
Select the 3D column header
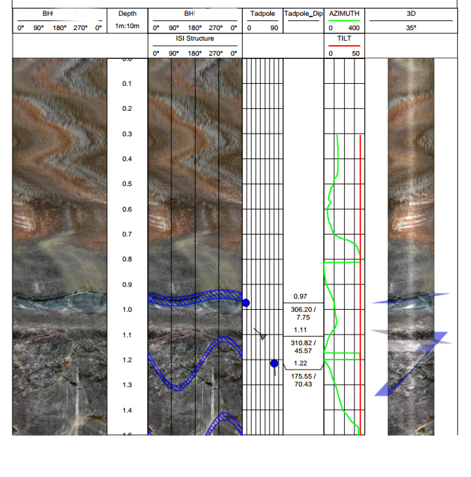[x=411, y=13]
